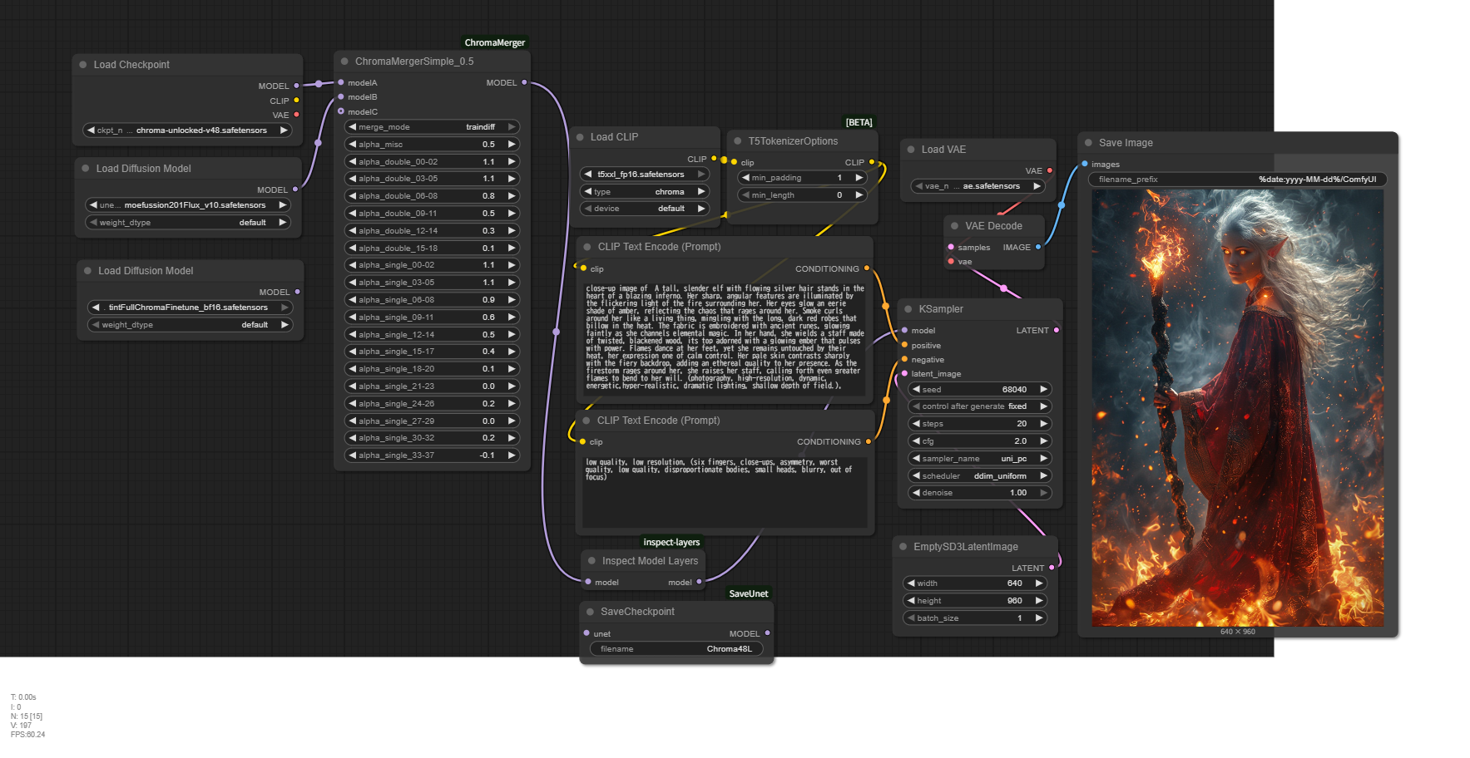
Task: Toggle collapse on the Save Image node
Action: click(x=1088, y=143)
